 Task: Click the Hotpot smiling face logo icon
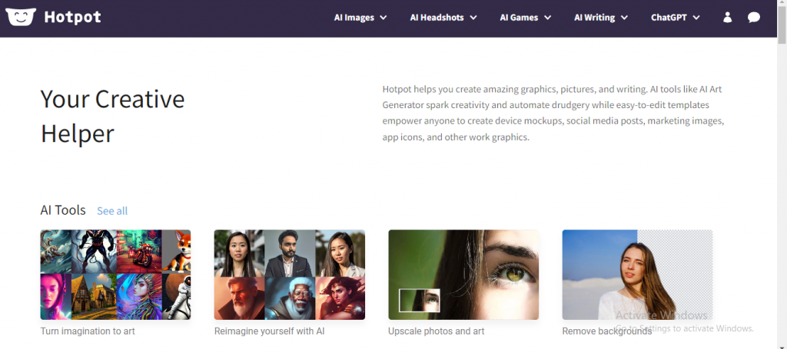click(21, 17)
